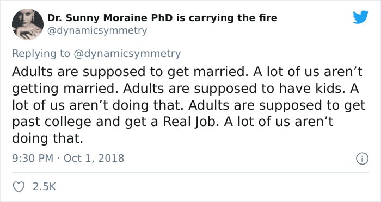Click the 'Replying to' label

[41, 54]
